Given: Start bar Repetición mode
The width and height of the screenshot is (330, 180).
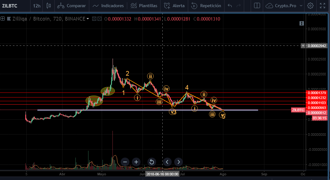Looking at the screenshot, I should point(206,6).
